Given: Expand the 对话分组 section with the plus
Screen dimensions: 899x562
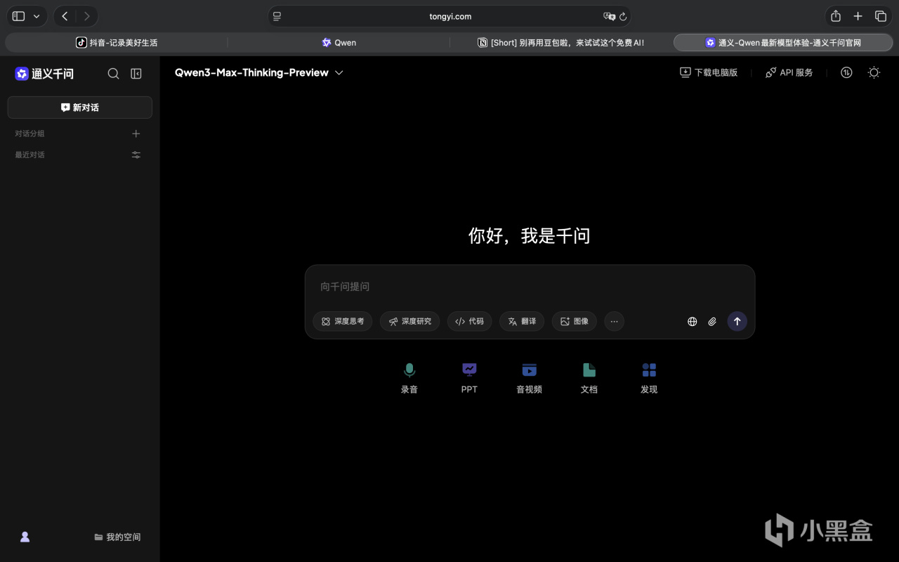Looking at the screenshot, I should tap(136, 133).
